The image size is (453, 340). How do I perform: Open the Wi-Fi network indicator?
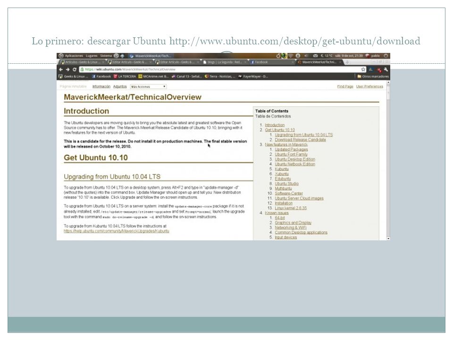[x=291, y=56]
